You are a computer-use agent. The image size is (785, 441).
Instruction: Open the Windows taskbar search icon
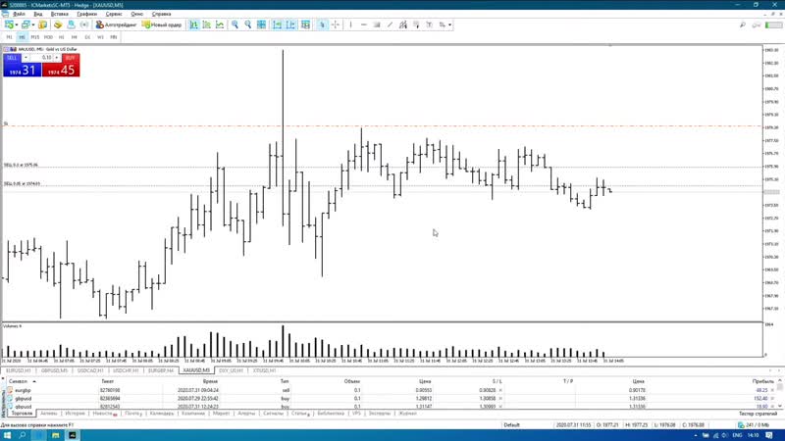pyautogui.click(x=21, y=434)
